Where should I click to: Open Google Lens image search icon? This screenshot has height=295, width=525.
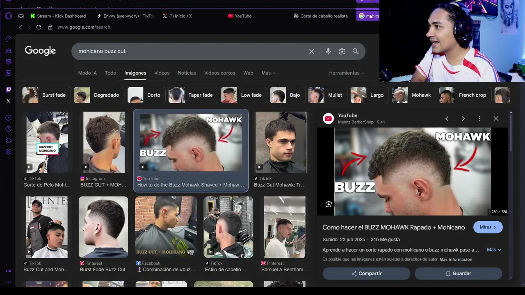(342, 51)
